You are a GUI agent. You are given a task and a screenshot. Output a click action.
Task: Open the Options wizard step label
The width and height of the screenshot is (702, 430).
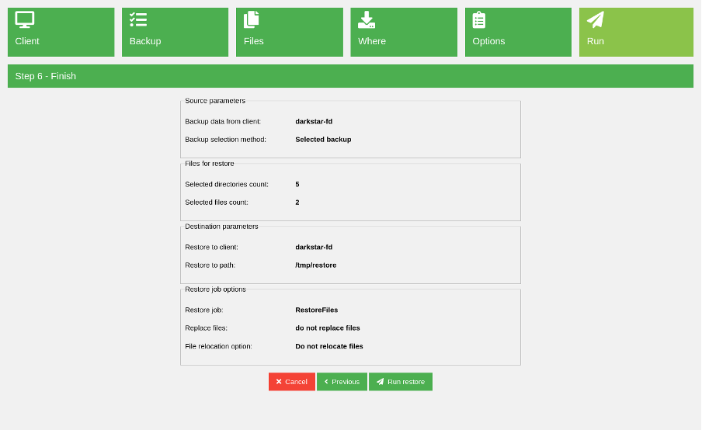pyautogui.click(x=488, y=41)
